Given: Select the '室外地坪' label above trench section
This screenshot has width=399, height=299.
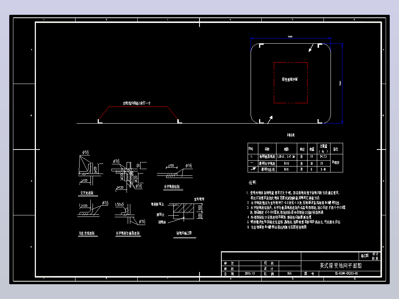Looking at the screenshot, I should click(x=199, y=199).
